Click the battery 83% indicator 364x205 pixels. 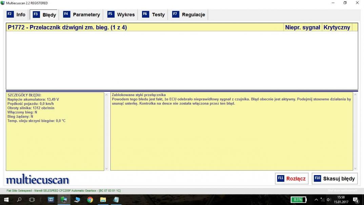point(299,200)
